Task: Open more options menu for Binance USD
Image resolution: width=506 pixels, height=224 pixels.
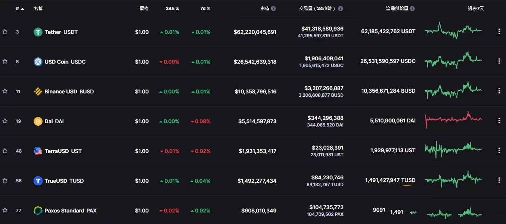Action: 499,91
